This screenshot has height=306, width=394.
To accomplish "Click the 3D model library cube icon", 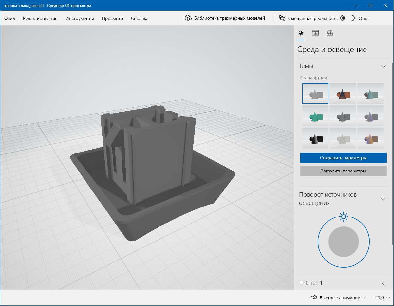I will [x=188, y=18].
